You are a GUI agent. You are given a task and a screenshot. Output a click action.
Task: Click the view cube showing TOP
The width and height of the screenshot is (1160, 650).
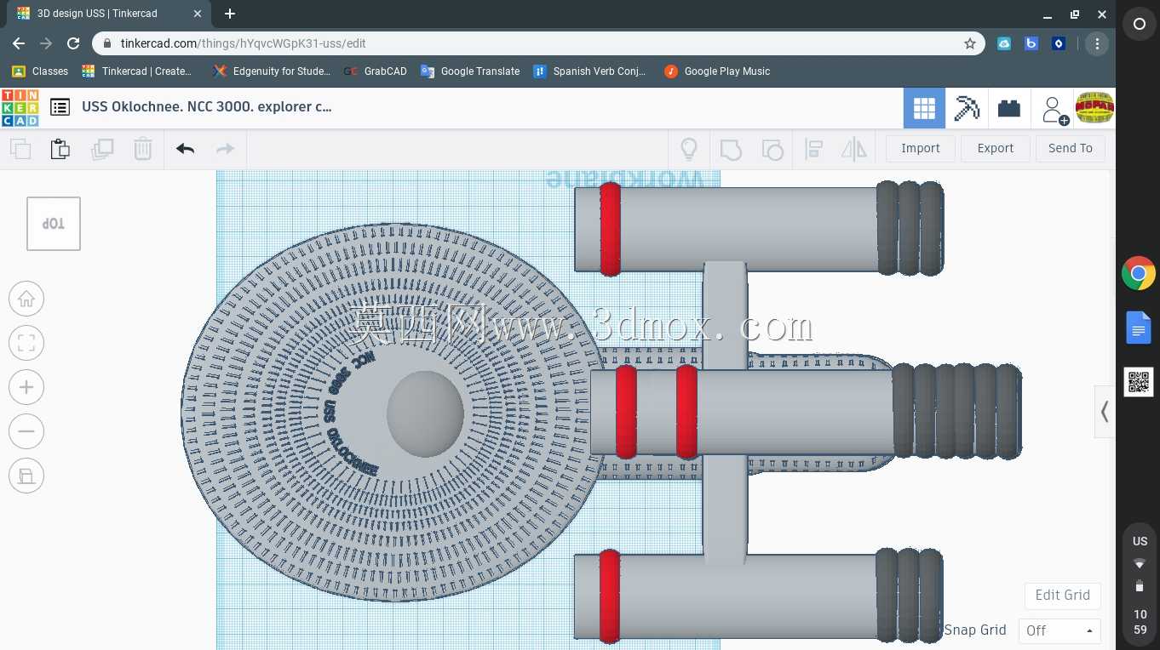click(54, 224)
